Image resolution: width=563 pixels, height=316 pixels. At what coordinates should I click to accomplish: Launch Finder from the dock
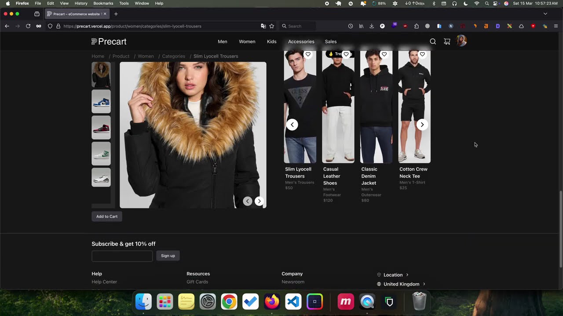[143, 302]
